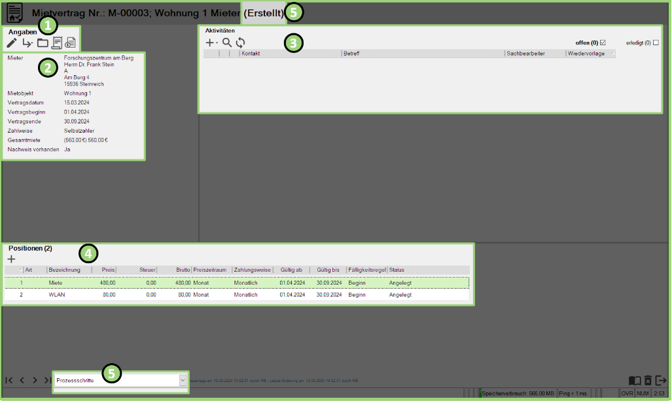Refresh the Aktivitäten list

click(239, 42)
